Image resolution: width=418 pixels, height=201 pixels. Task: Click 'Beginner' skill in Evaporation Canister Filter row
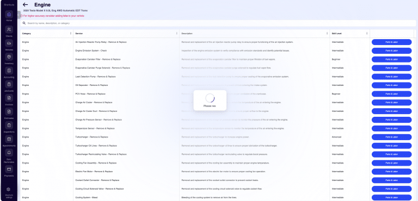pos(336,59)
